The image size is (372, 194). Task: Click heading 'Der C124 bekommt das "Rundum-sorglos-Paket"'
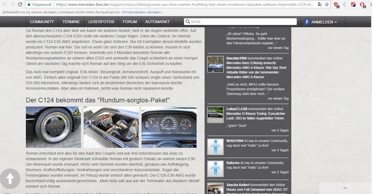pos(98,100)
